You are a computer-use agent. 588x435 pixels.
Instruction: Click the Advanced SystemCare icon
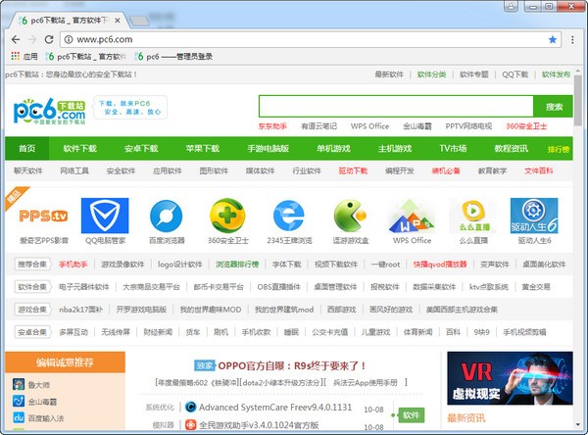[190, 408]
